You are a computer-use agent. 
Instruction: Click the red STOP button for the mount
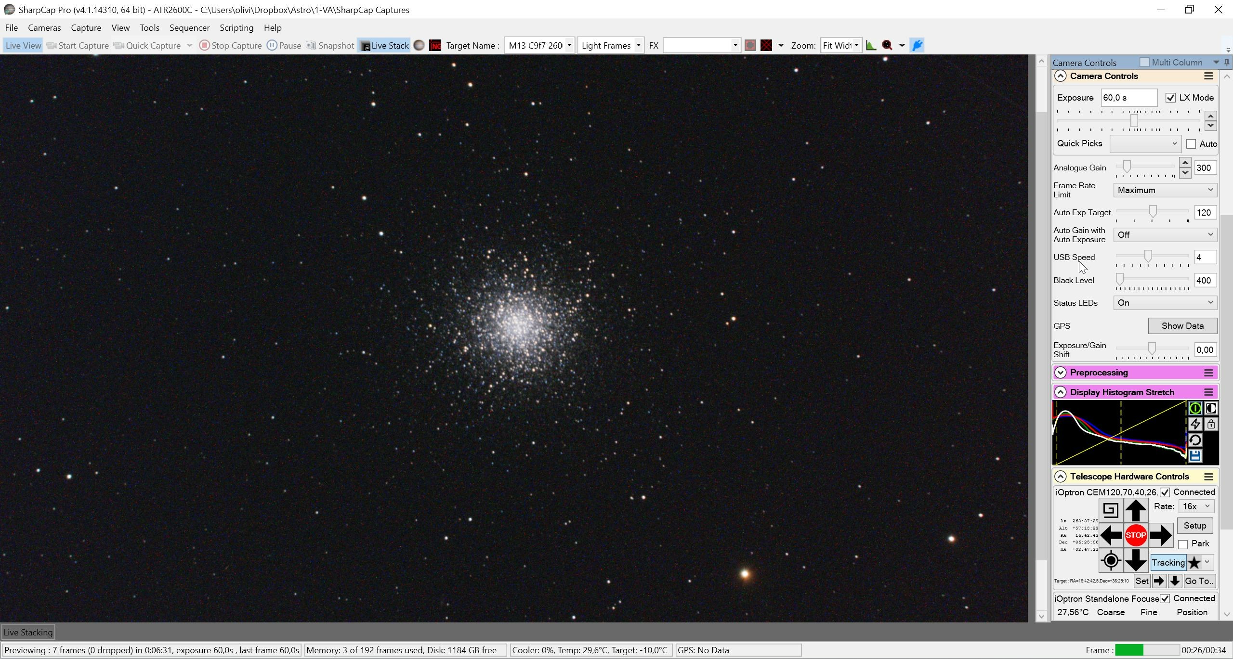[x=1136, y=535]
